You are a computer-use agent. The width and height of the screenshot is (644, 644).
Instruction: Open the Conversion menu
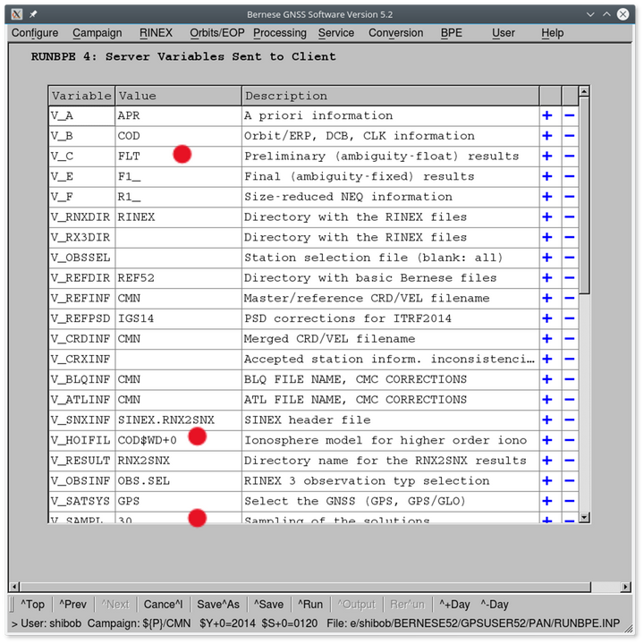(x=396, y=33)
